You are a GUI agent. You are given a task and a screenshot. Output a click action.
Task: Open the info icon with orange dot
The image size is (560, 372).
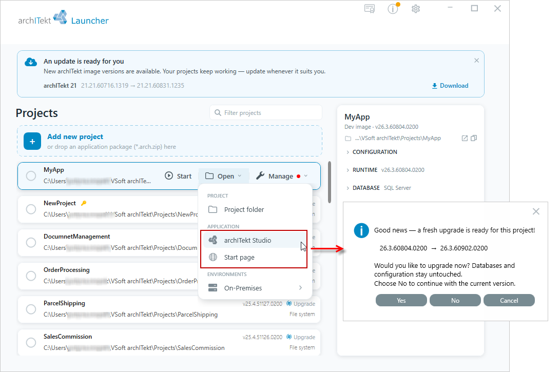393,9
